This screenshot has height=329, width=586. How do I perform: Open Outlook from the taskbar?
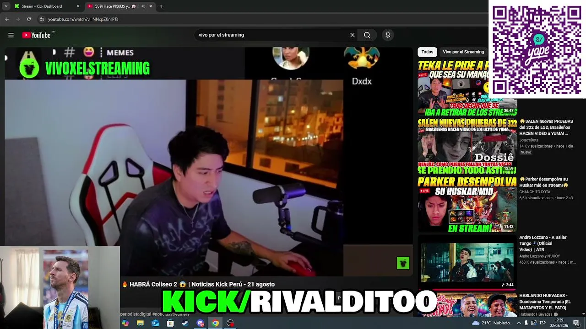(155, 323)
